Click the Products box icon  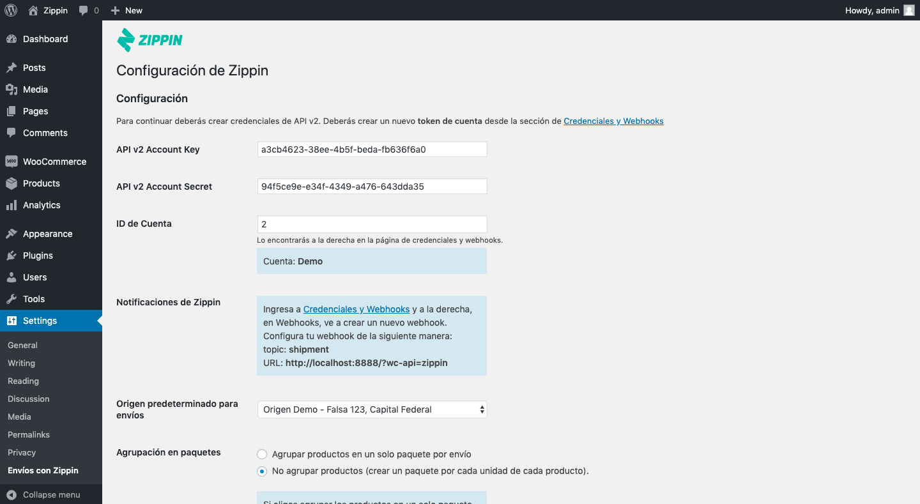(11, 183)
